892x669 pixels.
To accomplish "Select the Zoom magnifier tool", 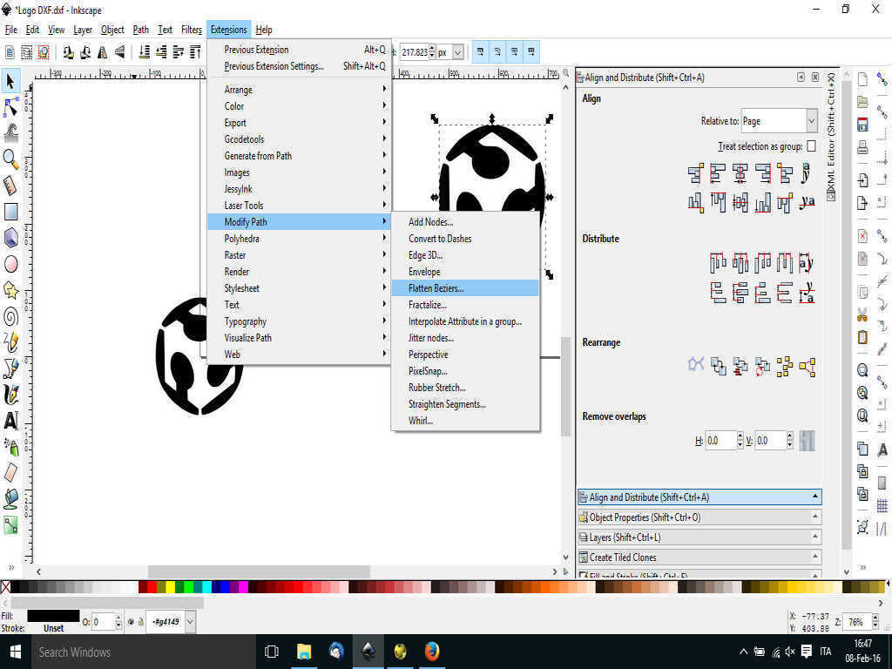I will (10, 159).
